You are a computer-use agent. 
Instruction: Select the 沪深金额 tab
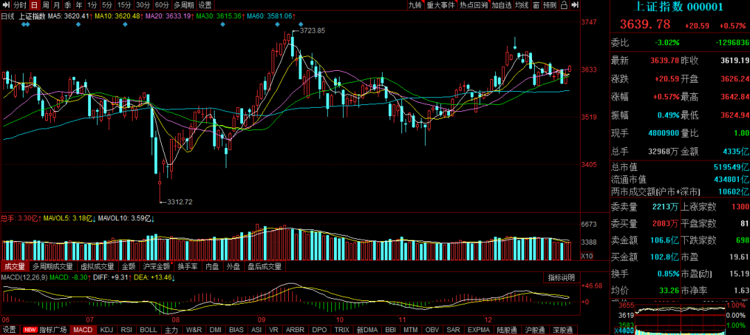(157, 267)
